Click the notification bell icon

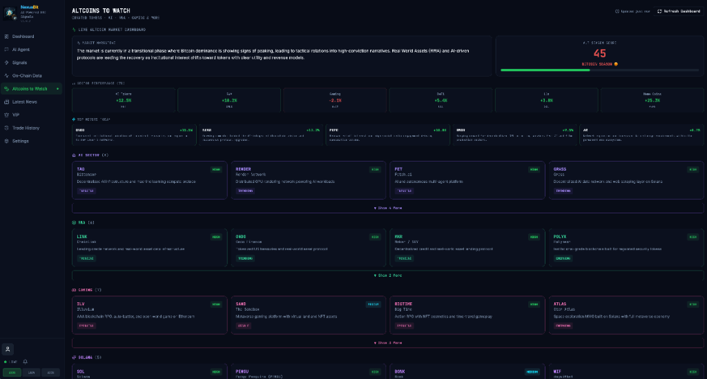(26, 362)
